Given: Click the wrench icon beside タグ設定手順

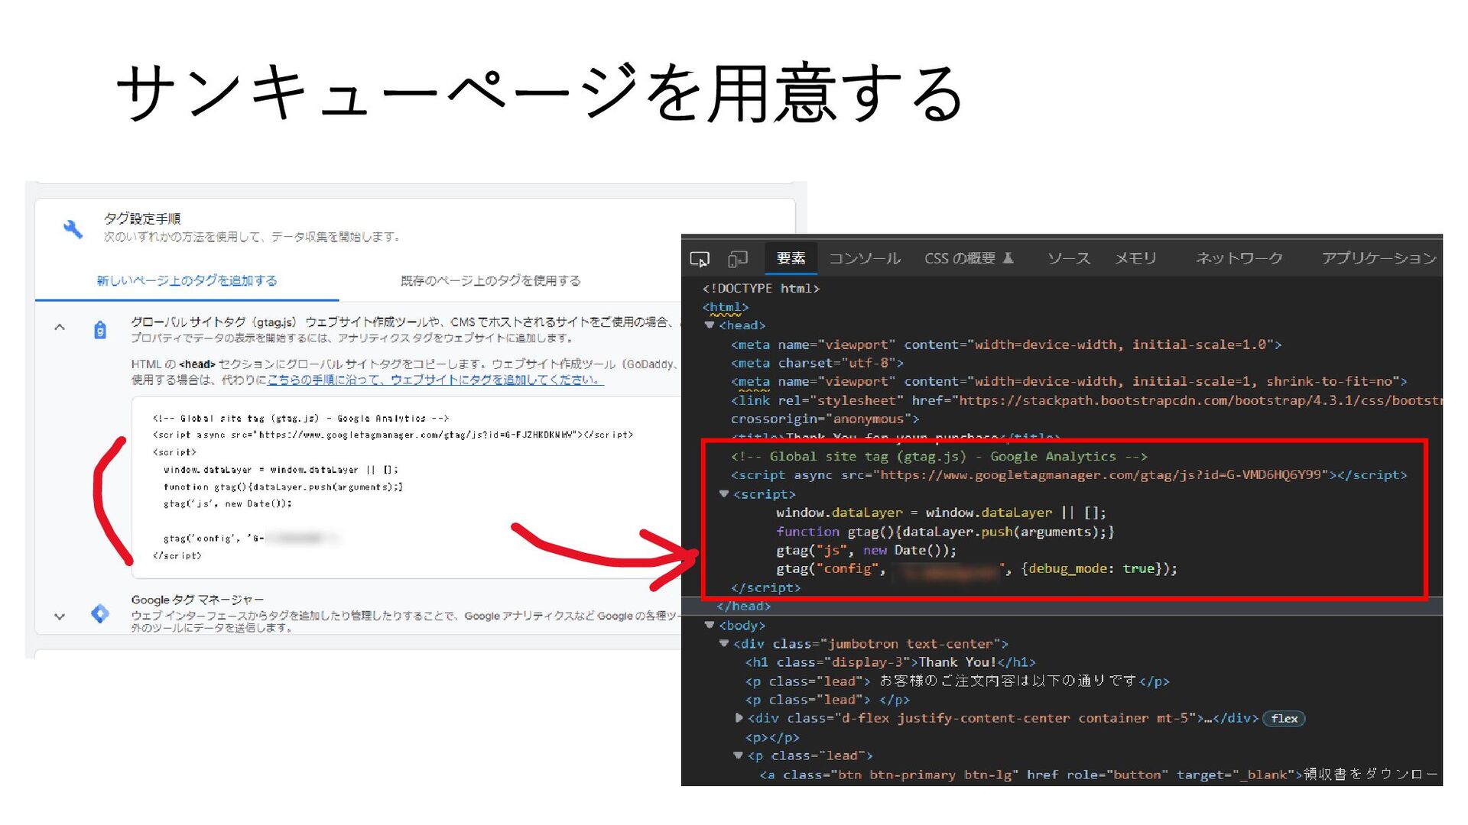Looking at the screenshot, I should click(73, 228).
